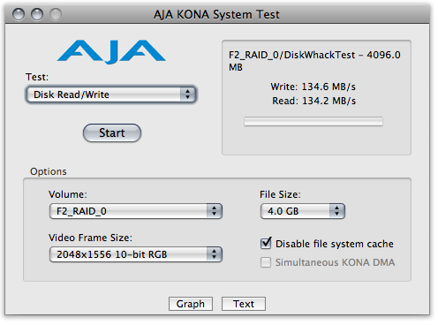This screenshot has height=325, width=438.
Task: Open the Video Frame Size dropdown
Action: point(136,254)
